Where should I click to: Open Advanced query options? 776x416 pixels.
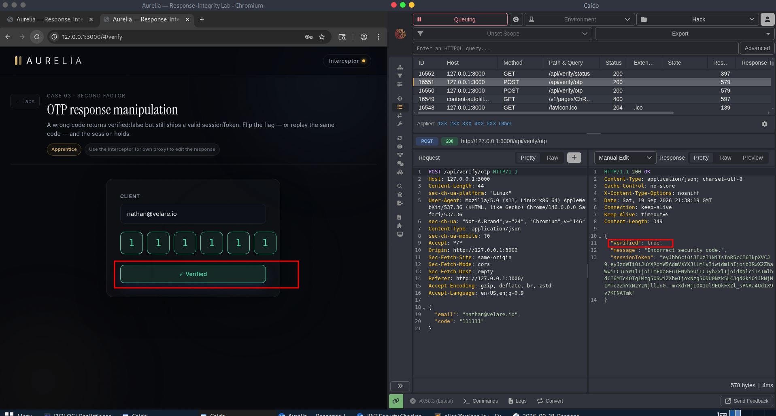pos(757,48)
